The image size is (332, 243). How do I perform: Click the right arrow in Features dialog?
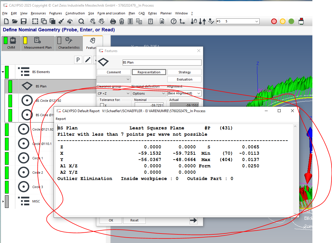pos(193,221)
